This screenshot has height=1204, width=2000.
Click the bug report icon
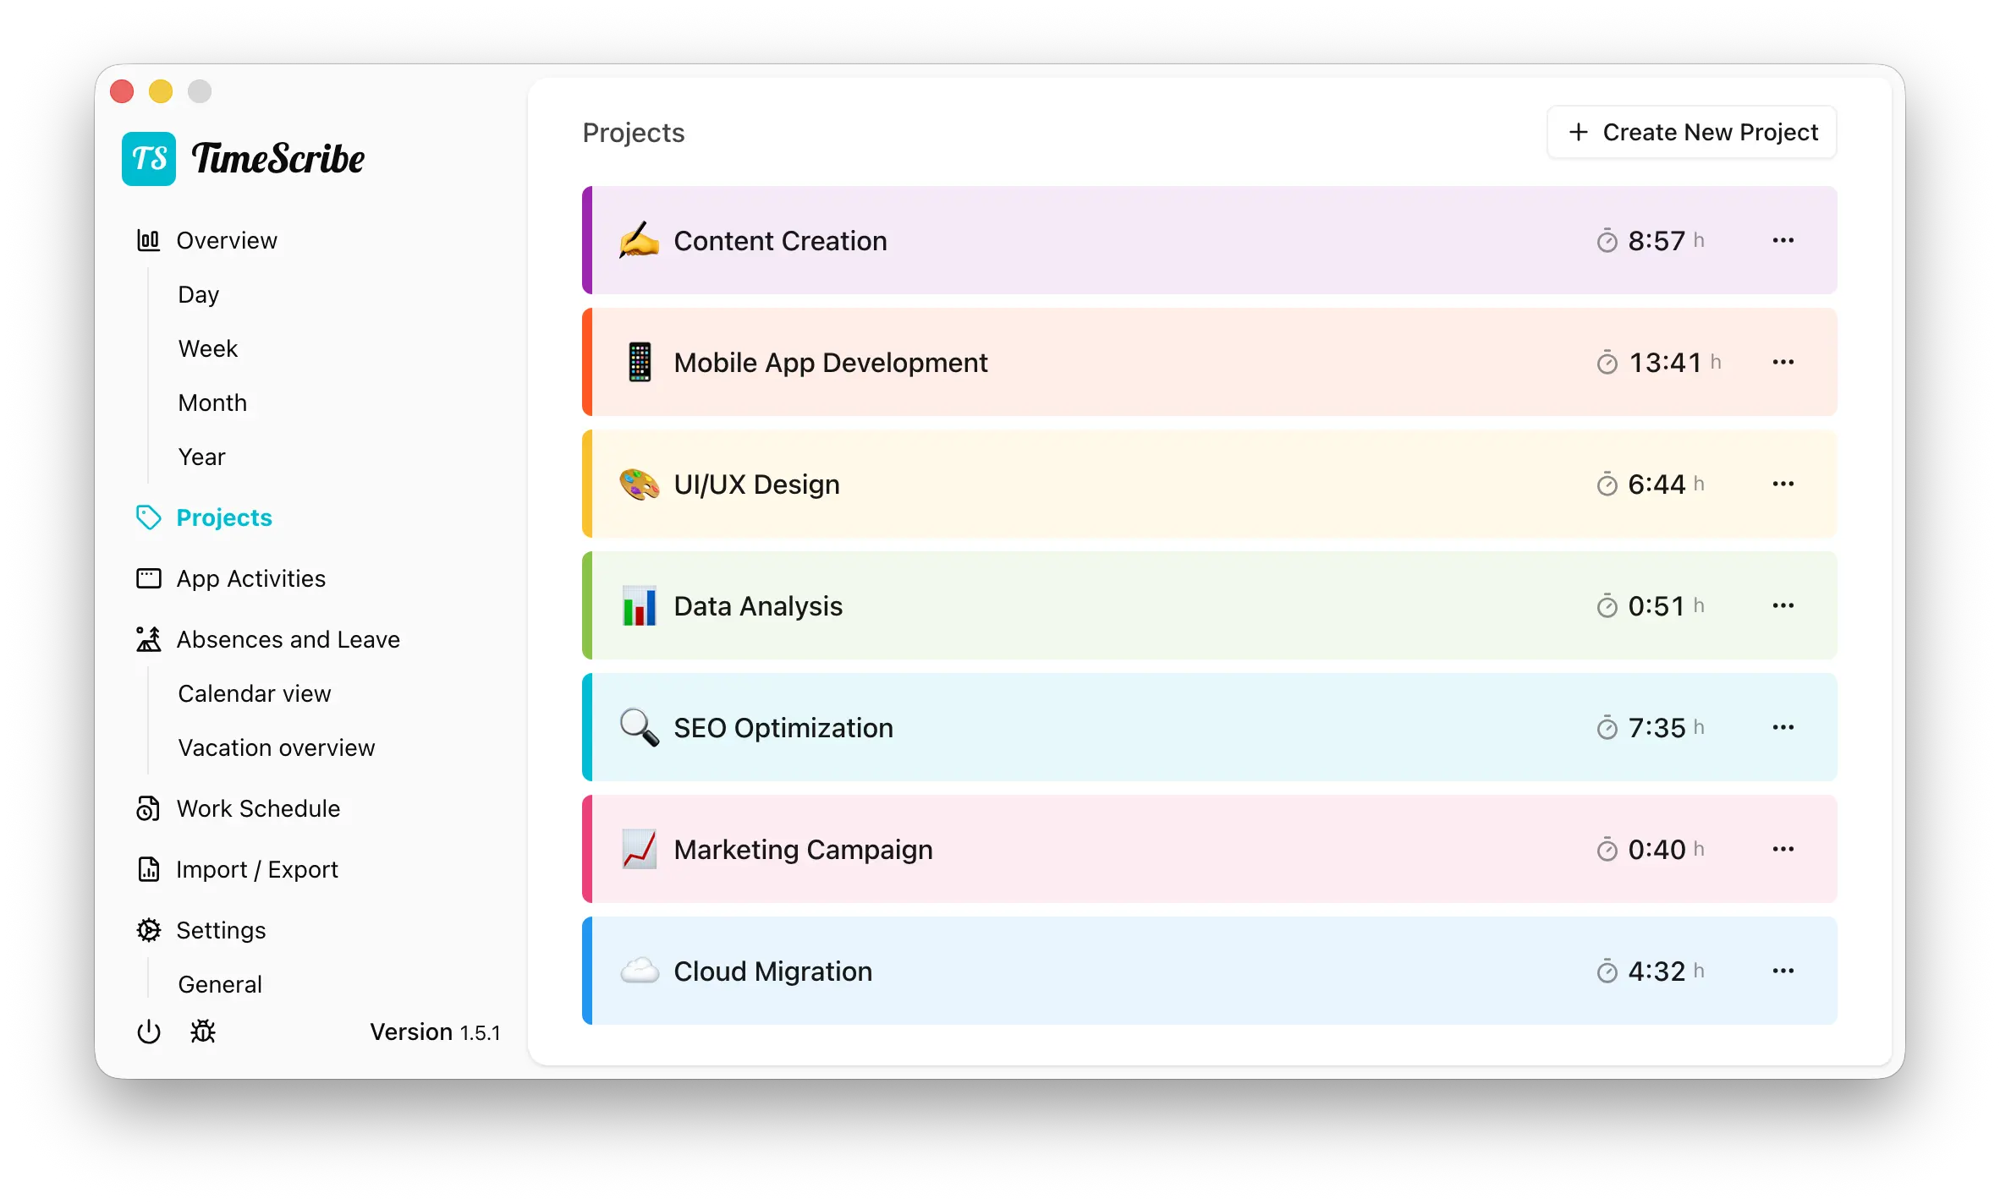[x=203, y=1032]
